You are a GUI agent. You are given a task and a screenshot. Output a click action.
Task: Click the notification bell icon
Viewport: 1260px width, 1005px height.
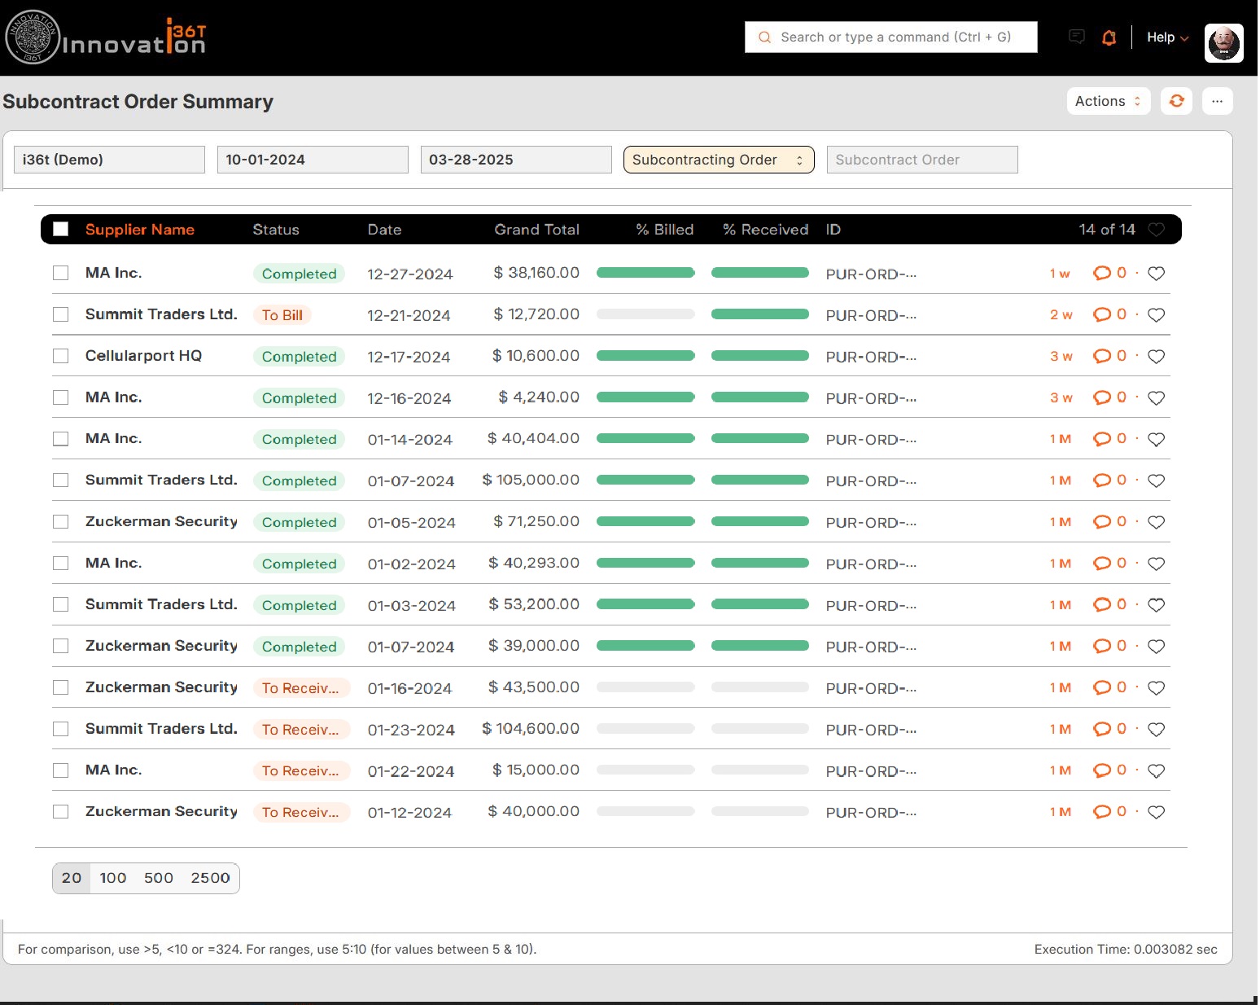(x=1109, y=37)
